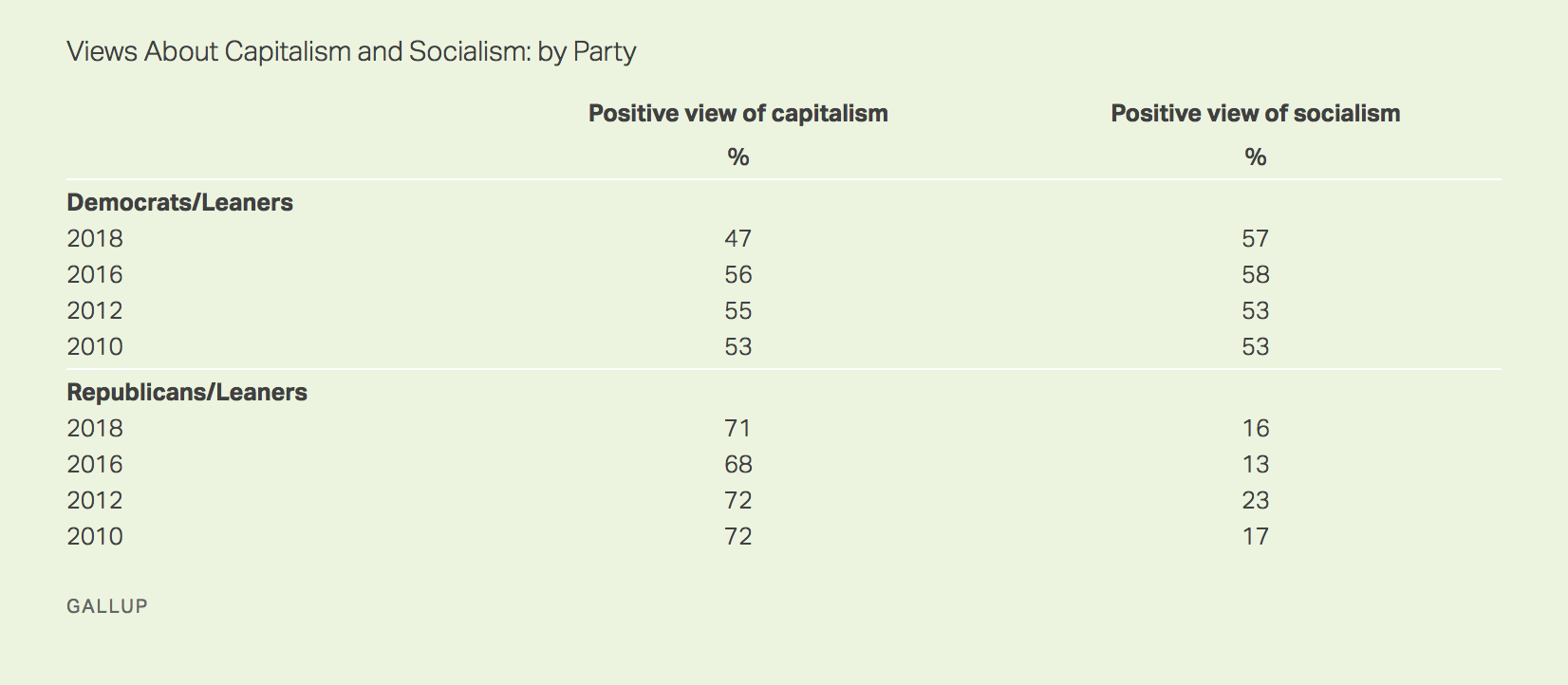Click Republicans 2012 socialism value 23
1568x685 pixels.
[x=1256, y=501]
